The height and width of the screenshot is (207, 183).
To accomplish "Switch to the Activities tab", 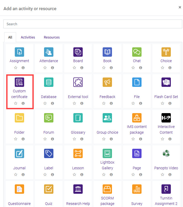I will pyautogui.click(x=28, y=37).
